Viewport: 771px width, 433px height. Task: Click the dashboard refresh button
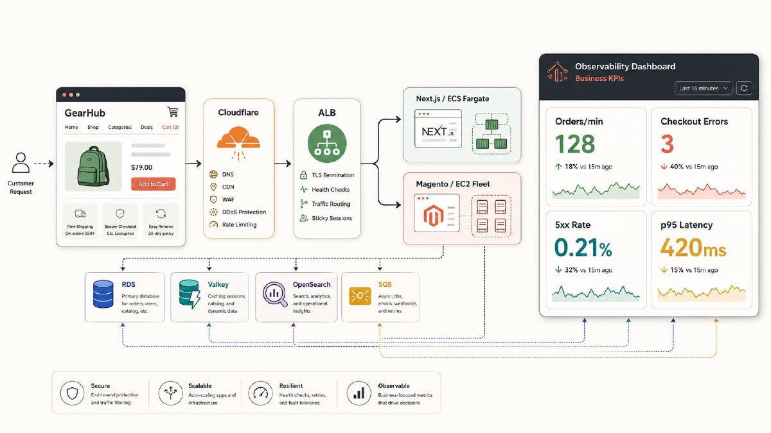tap(744, 88)
